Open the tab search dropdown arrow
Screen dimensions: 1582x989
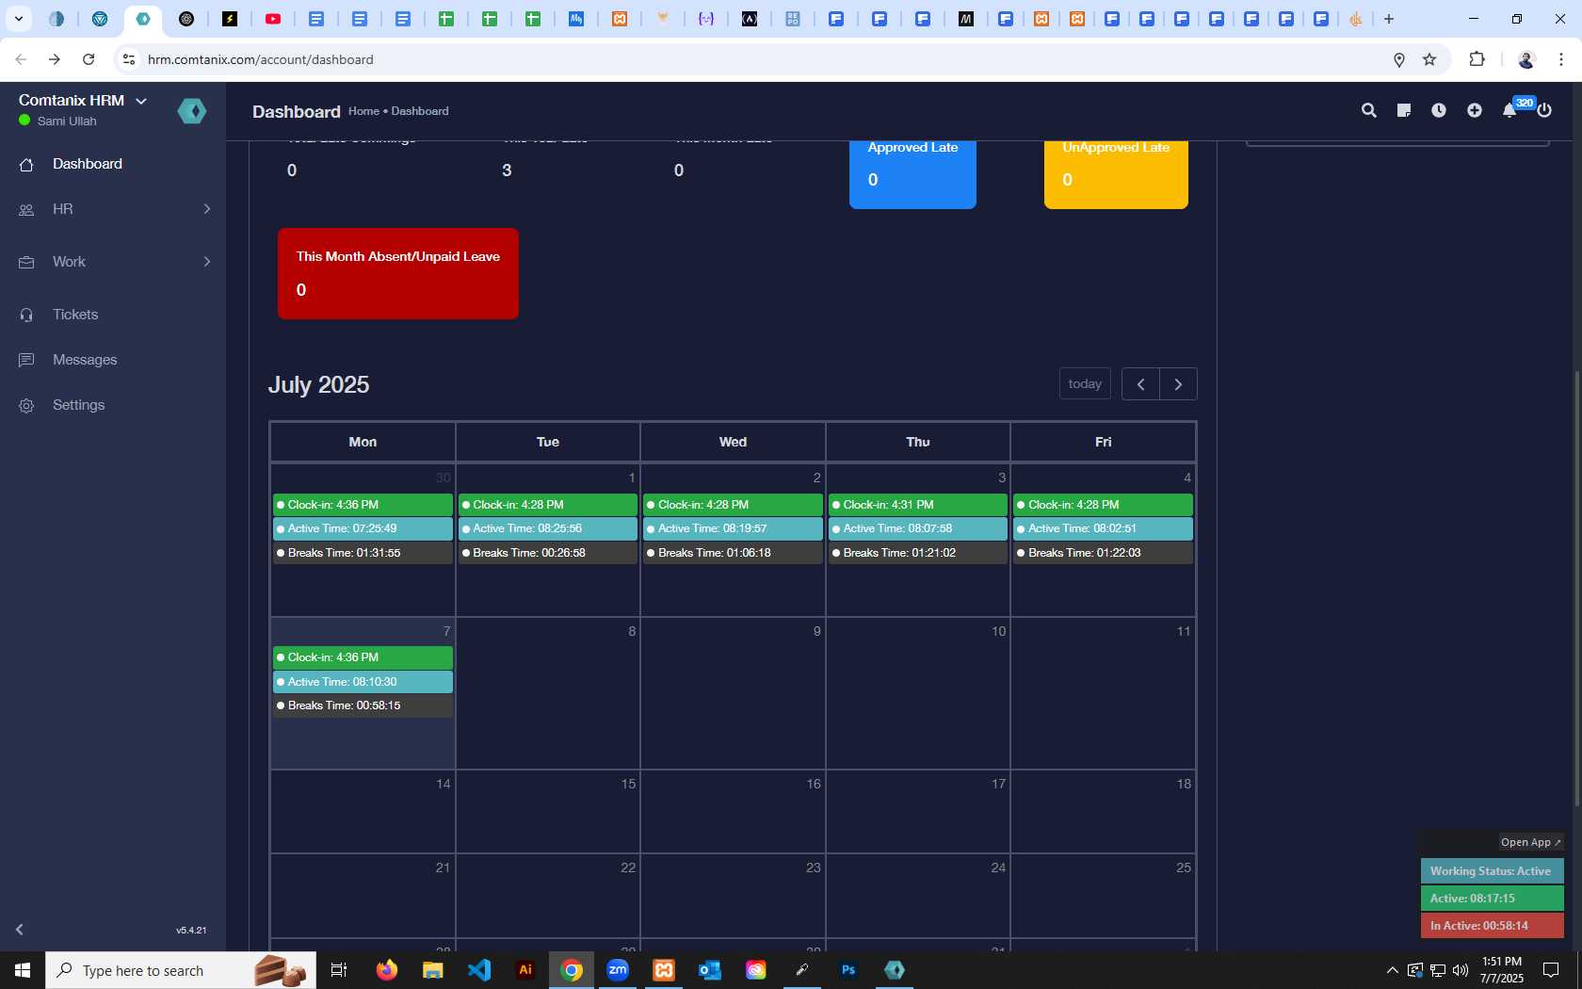point(18,19)
